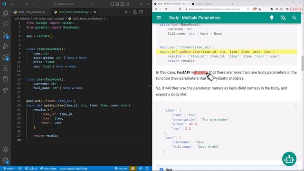This screenshot has height=171, width=304.
Task: Open the Search view in activity bar
Action: click(5, 24)
